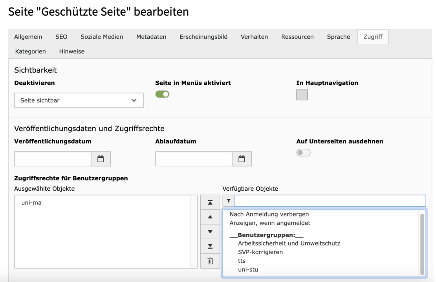Move selected item to bottom
Screen dimensions: 436x282
click(x=210, y=246)
